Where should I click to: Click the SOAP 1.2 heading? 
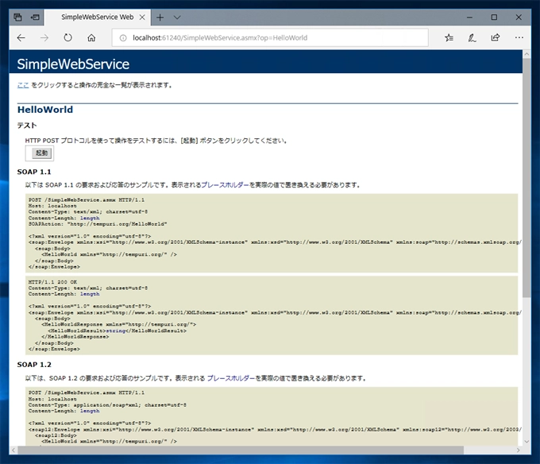coord(34,365)
